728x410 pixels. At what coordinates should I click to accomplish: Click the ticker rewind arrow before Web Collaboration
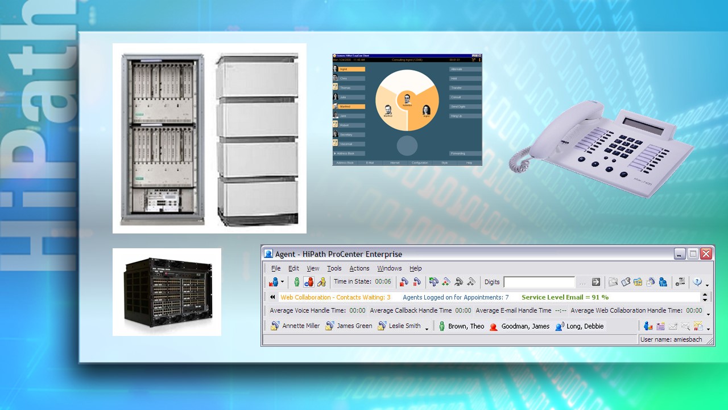(x=272, y=297)
